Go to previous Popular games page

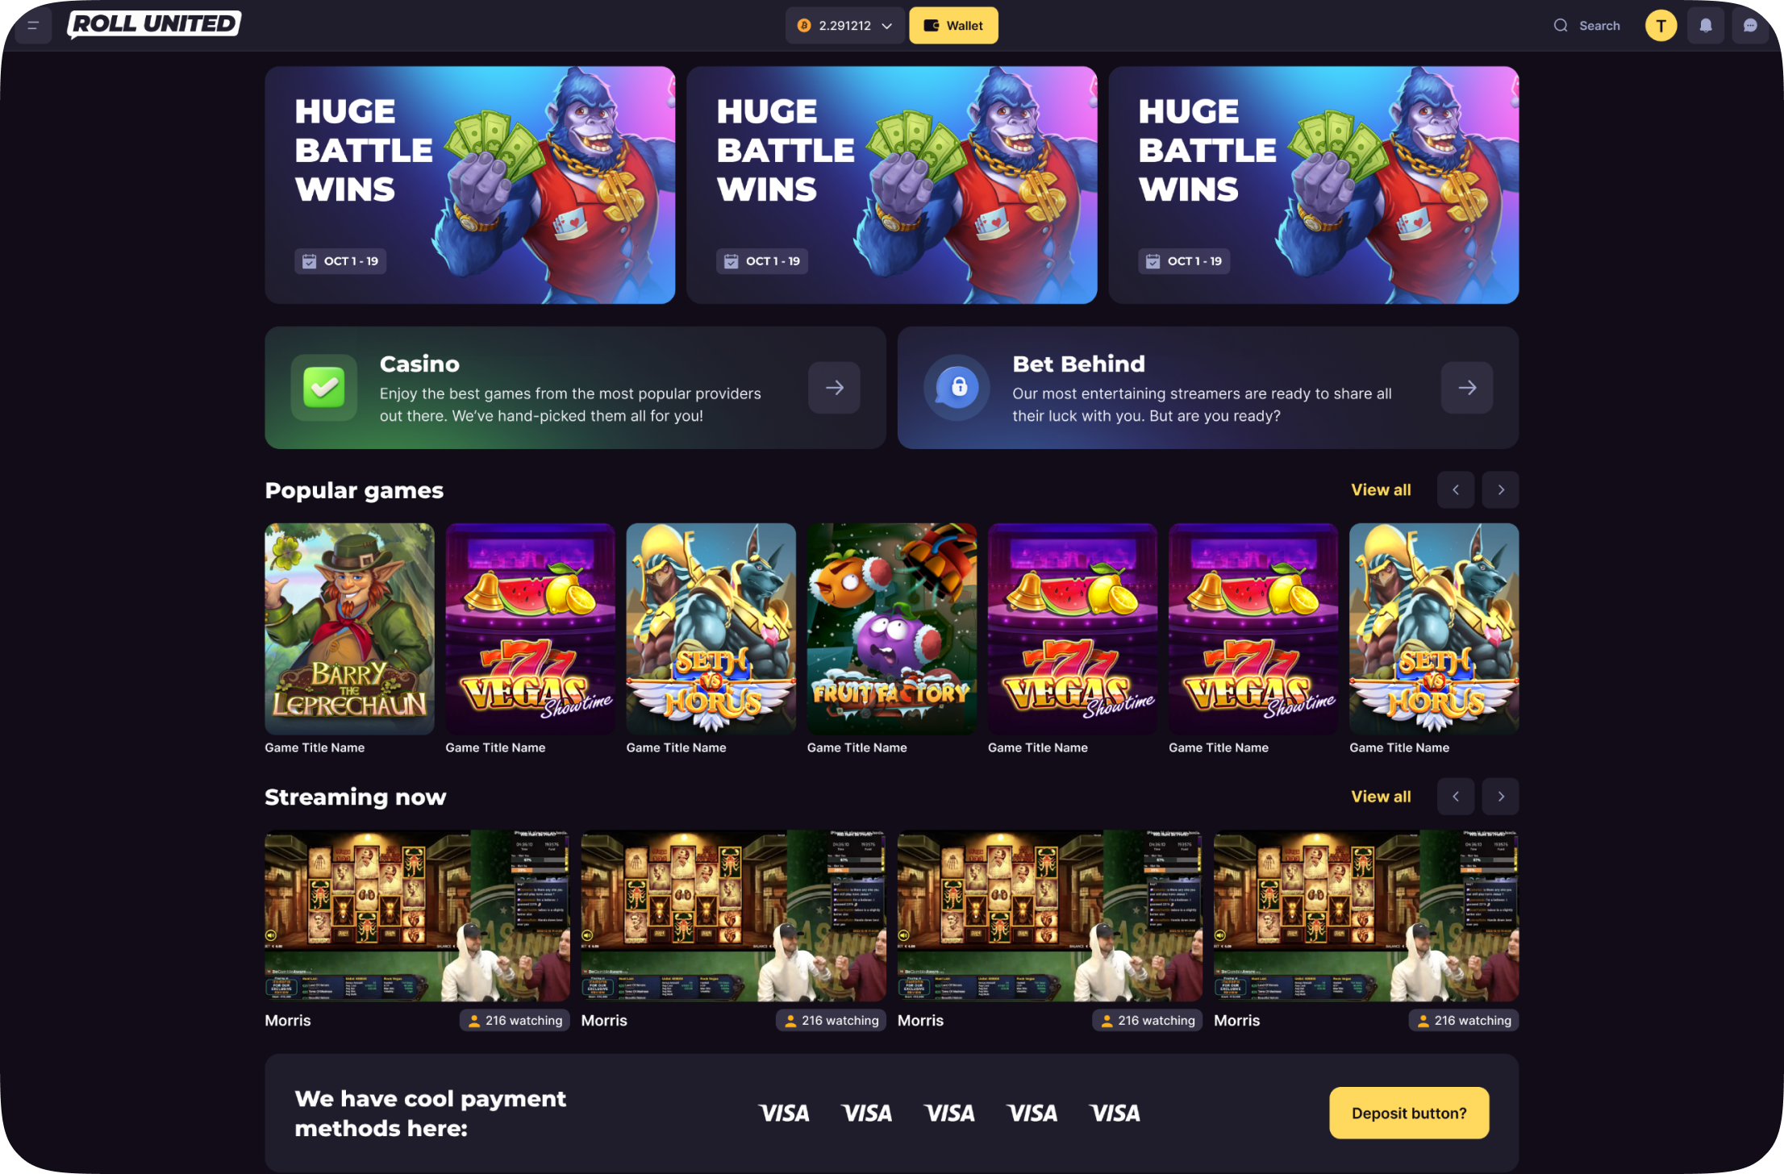tap(1456, 489)
